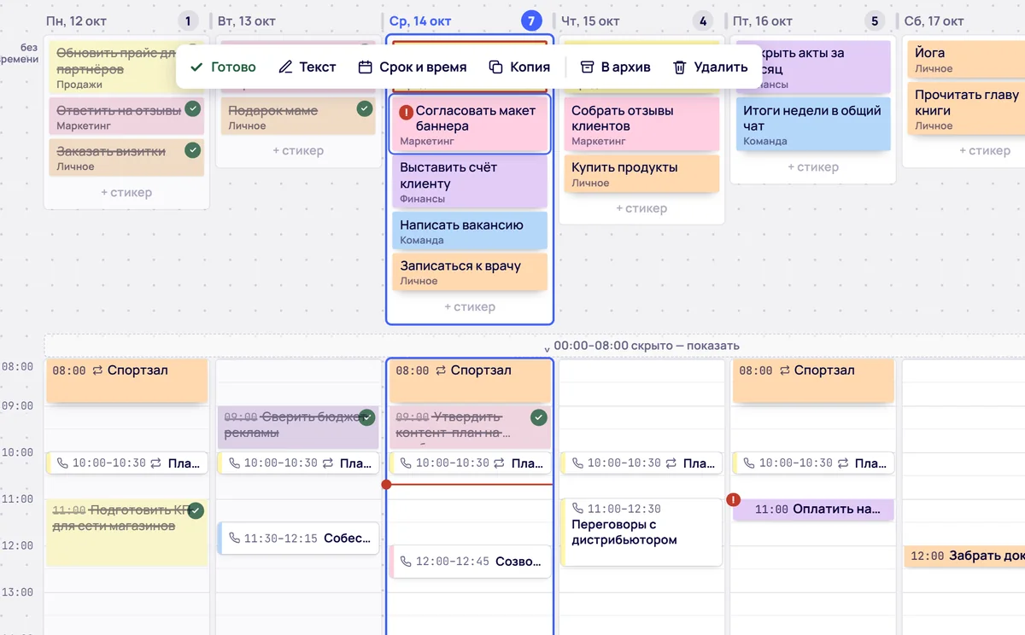This screenshot has width=1025, height=635.
Task: Open the Чт, 15 окт day header
Action: coord(590,20)
